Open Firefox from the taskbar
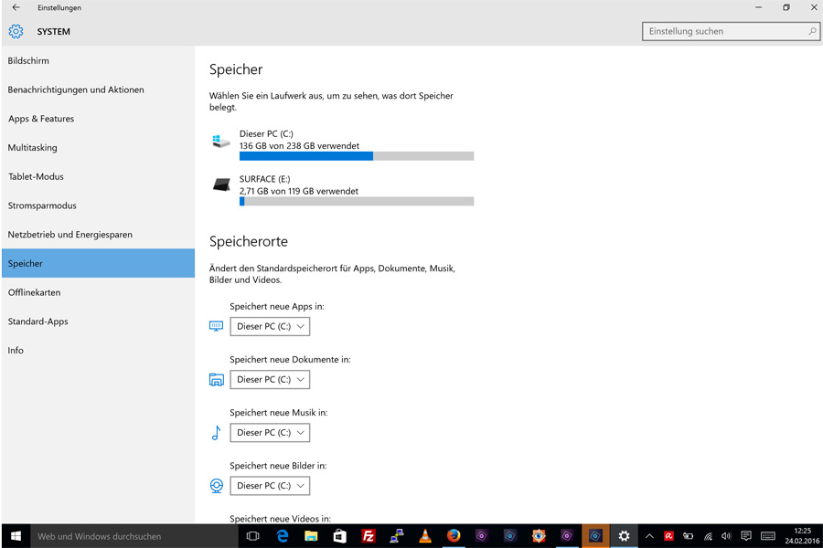823x548 pixels. pyautogui.click(x=454, y=536)
